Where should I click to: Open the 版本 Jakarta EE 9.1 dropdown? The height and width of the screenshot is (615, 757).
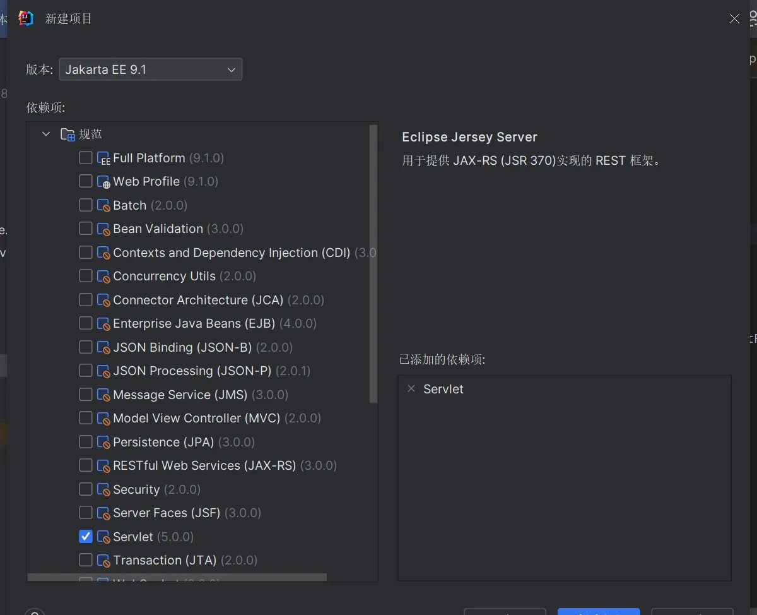click(x=150, y=69)
